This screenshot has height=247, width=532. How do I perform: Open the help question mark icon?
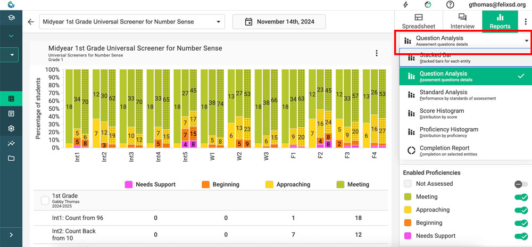[x=450, y=5]
